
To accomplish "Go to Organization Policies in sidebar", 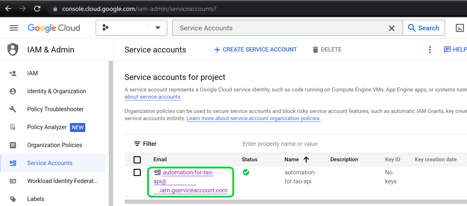I will (x=54, y=145).
